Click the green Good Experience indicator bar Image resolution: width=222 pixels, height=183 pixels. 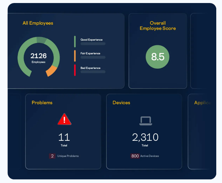click(75, 42)
